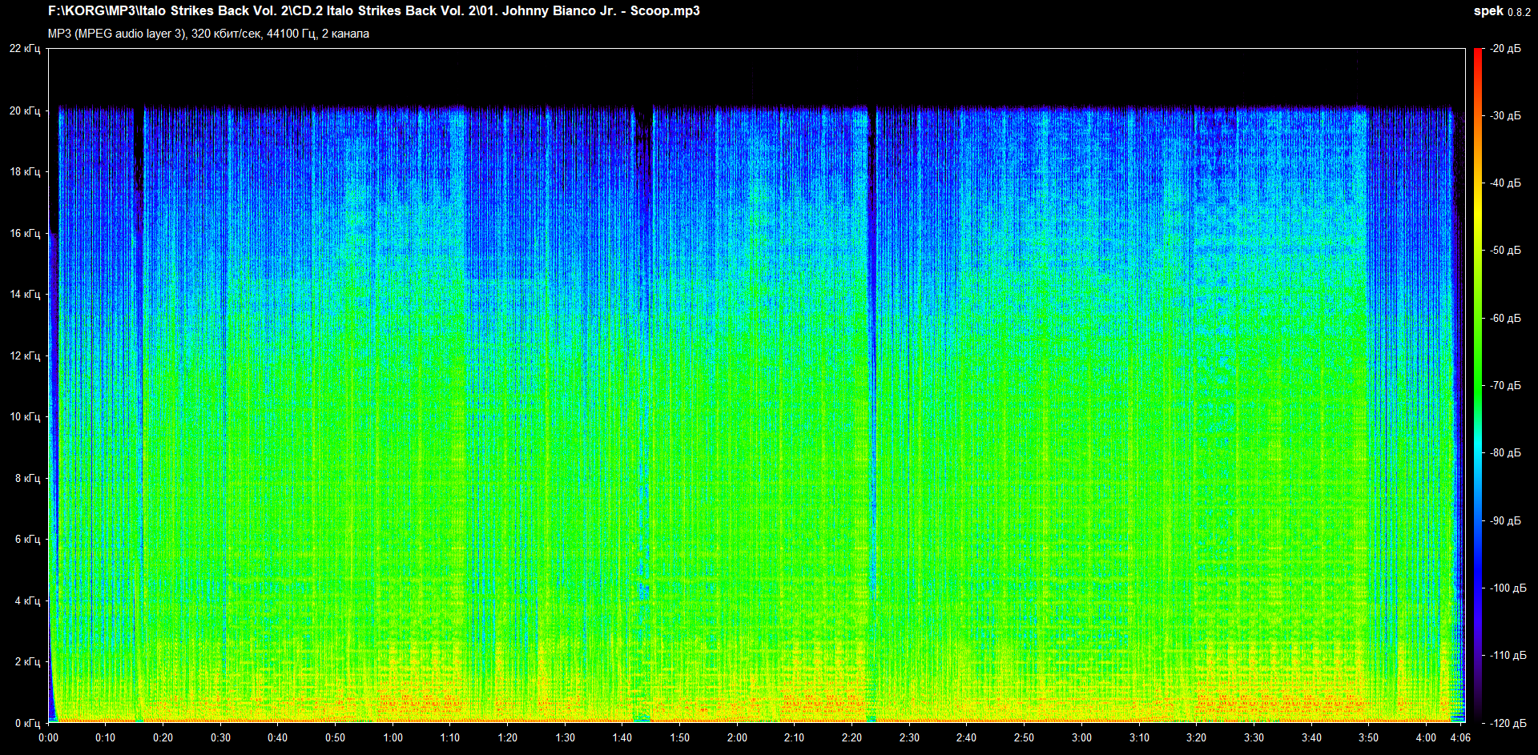Click the MP3 codec info line
The width and height of the screenshot is (1538, 755).
click(x=208, y=34)
